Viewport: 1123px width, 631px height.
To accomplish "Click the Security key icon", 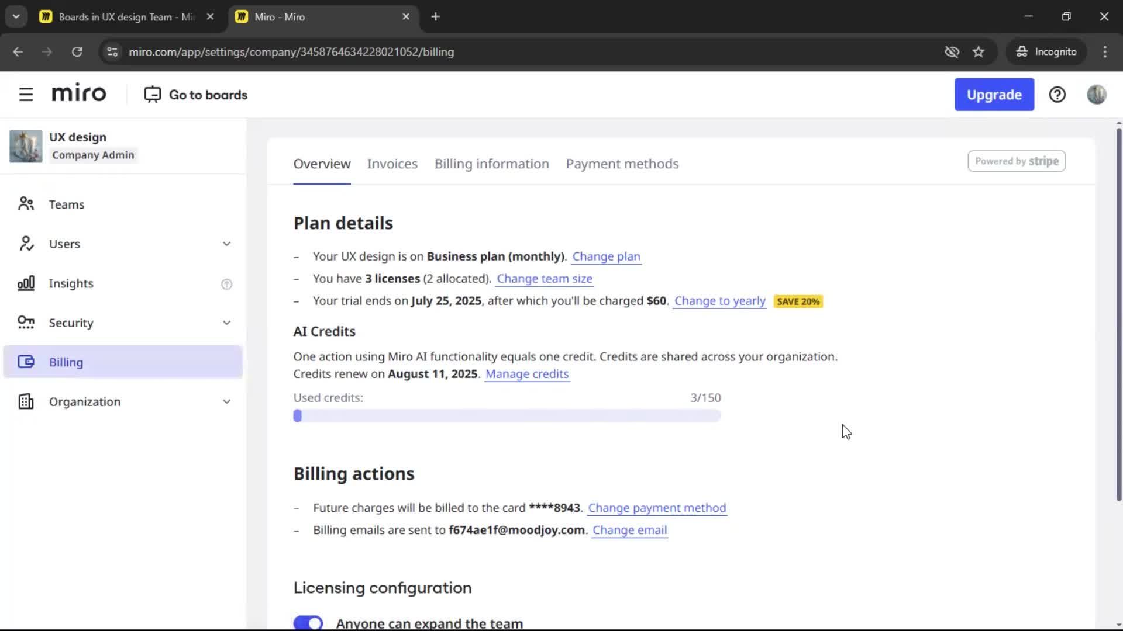I will click(26, 323).
